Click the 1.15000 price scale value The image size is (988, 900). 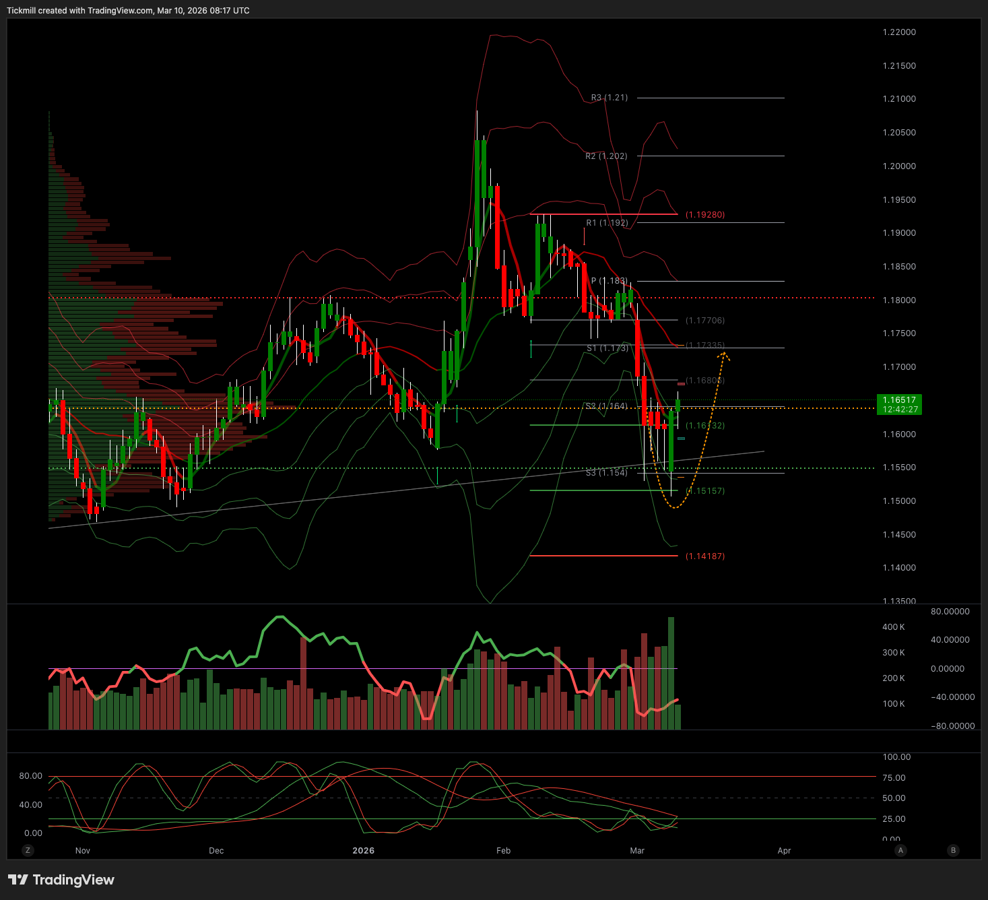tap(899, 501)
